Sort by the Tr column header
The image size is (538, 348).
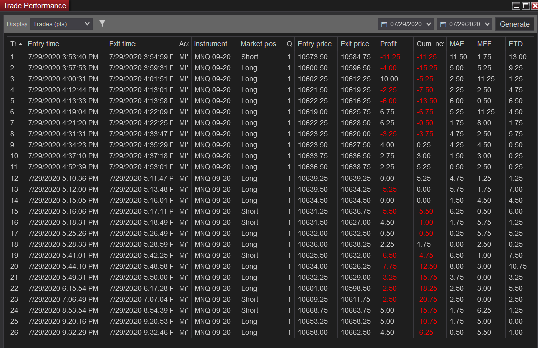pyautogui.click(x=16, y=44)
